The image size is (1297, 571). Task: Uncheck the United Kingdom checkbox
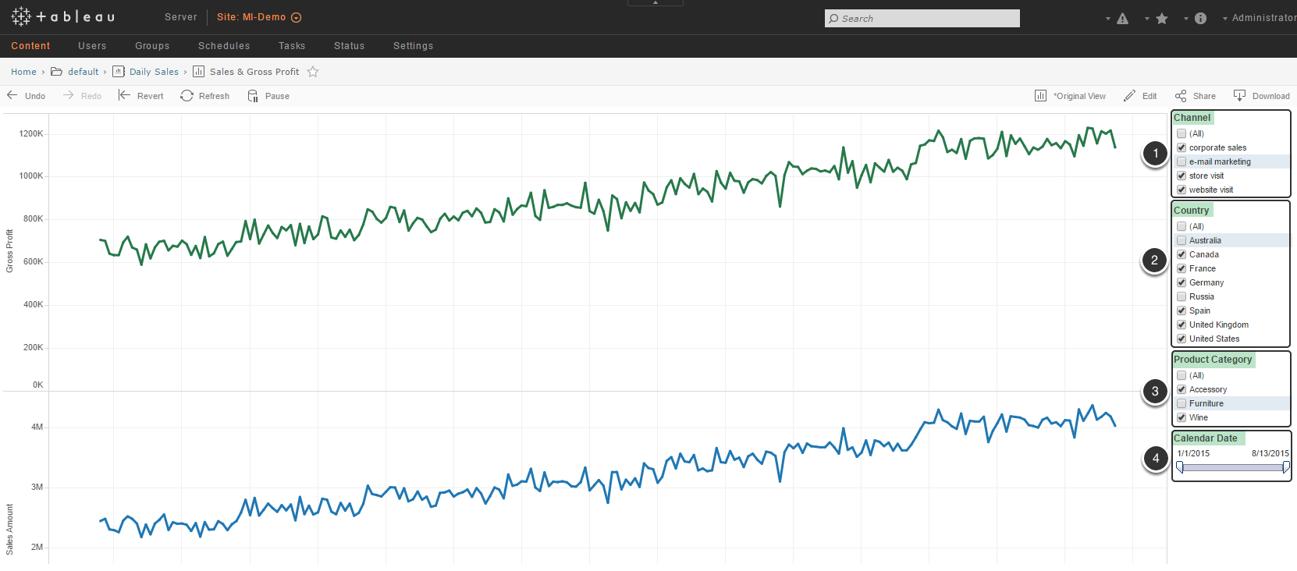1182,325
